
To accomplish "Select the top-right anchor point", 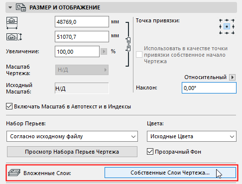I will [x=233, y=20].
